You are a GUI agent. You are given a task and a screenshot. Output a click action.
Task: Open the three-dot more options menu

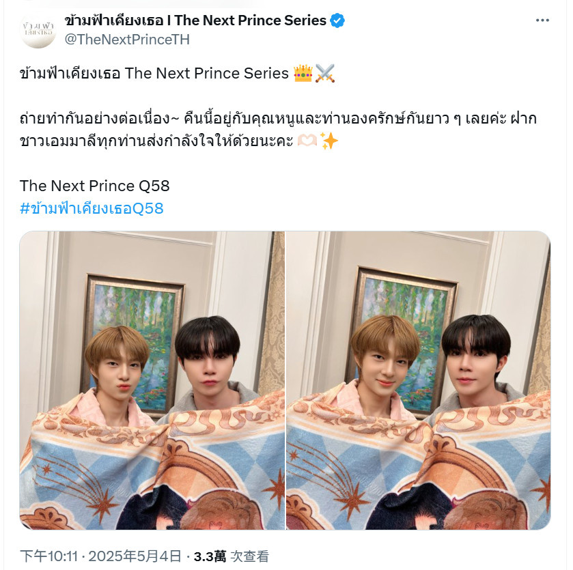(542, 20)
